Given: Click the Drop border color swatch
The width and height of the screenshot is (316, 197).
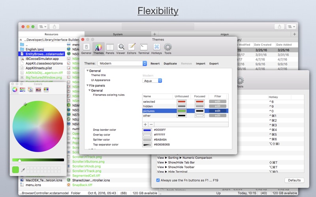Looking at the screenshot, I should [x=147, y=130].
